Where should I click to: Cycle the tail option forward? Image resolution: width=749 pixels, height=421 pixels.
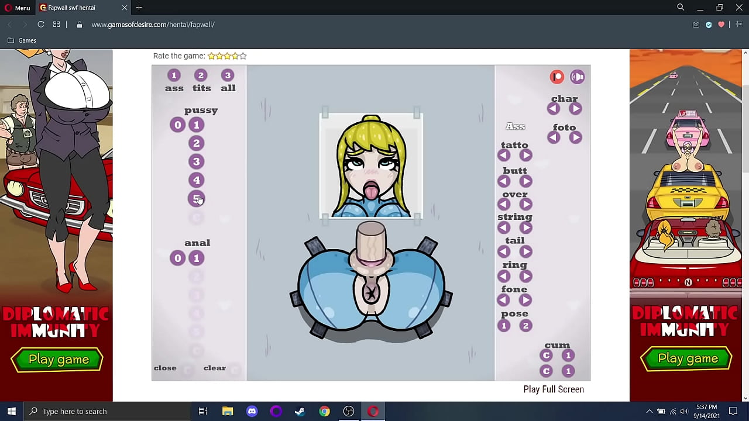pyautogui.click(x=525, y=251)
